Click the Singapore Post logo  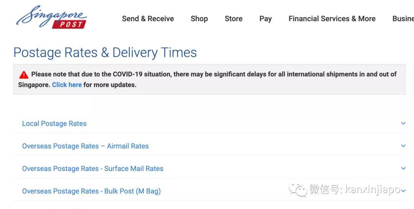tap(52, 17)
